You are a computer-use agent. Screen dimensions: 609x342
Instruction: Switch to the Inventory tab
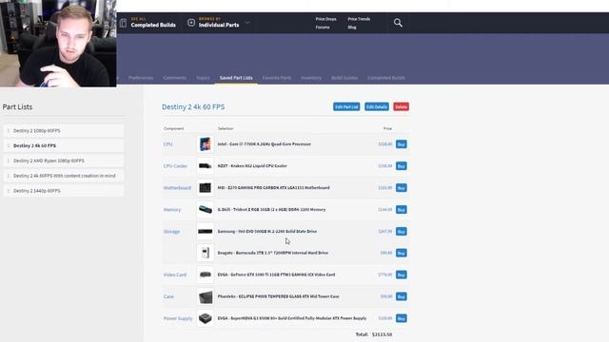pyautogui.click(x=311, y=78)
